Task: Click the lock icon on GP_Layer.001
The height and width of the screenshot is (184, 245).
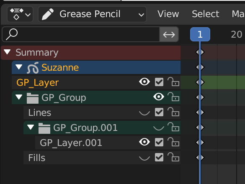Action: click(x=173, y=142)
